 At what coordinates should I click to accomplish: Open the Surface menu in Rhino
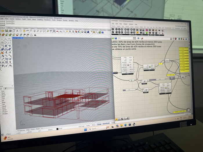(x=18, y=19)
